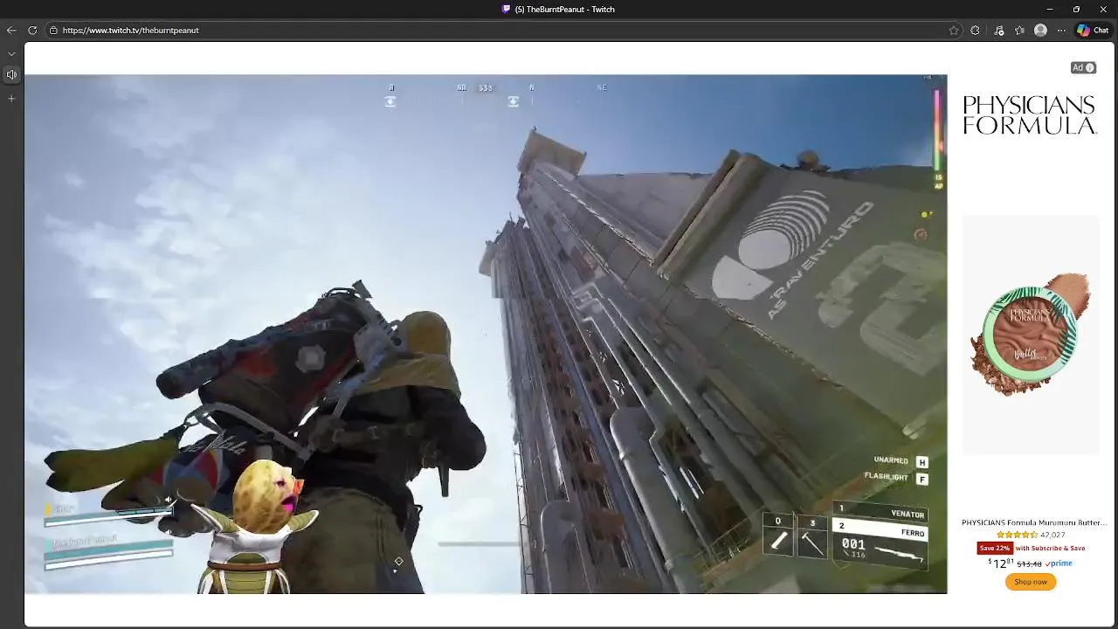This screenshot has height=629, width=1118.
Task: Open a new tab with plus icon
Action: [x=11, y=99]
